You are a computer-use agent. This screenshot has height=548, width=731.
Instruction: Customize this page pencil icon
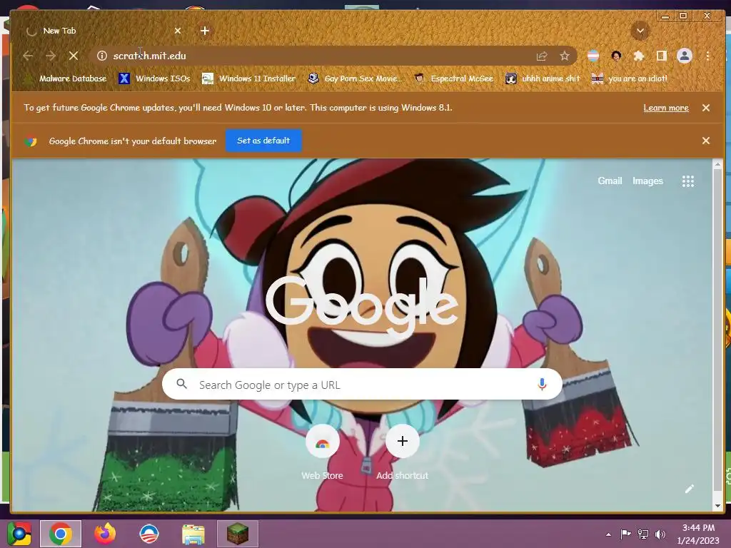689,489
